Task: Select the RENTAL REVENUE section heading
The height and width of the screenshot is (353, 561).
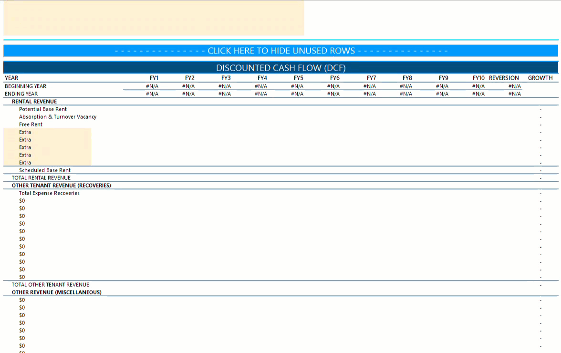Action: point(34,102)
